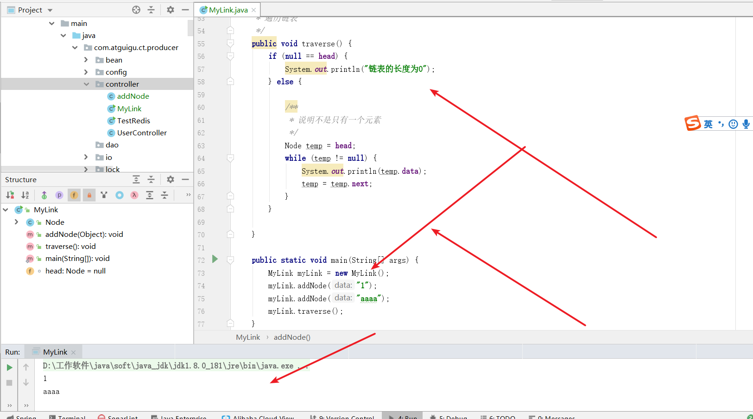Select the MyLink run tab
This screenshot has height=419, width=753.
point(54,352)
